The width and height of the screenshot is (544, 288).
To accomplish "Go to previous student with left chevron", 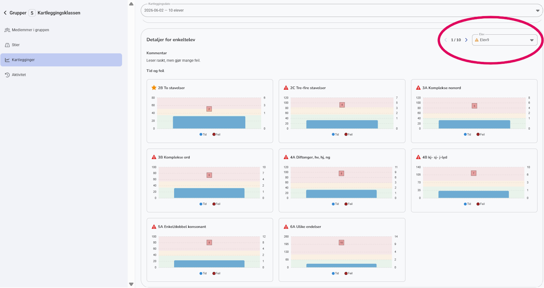I will [445, 40].
